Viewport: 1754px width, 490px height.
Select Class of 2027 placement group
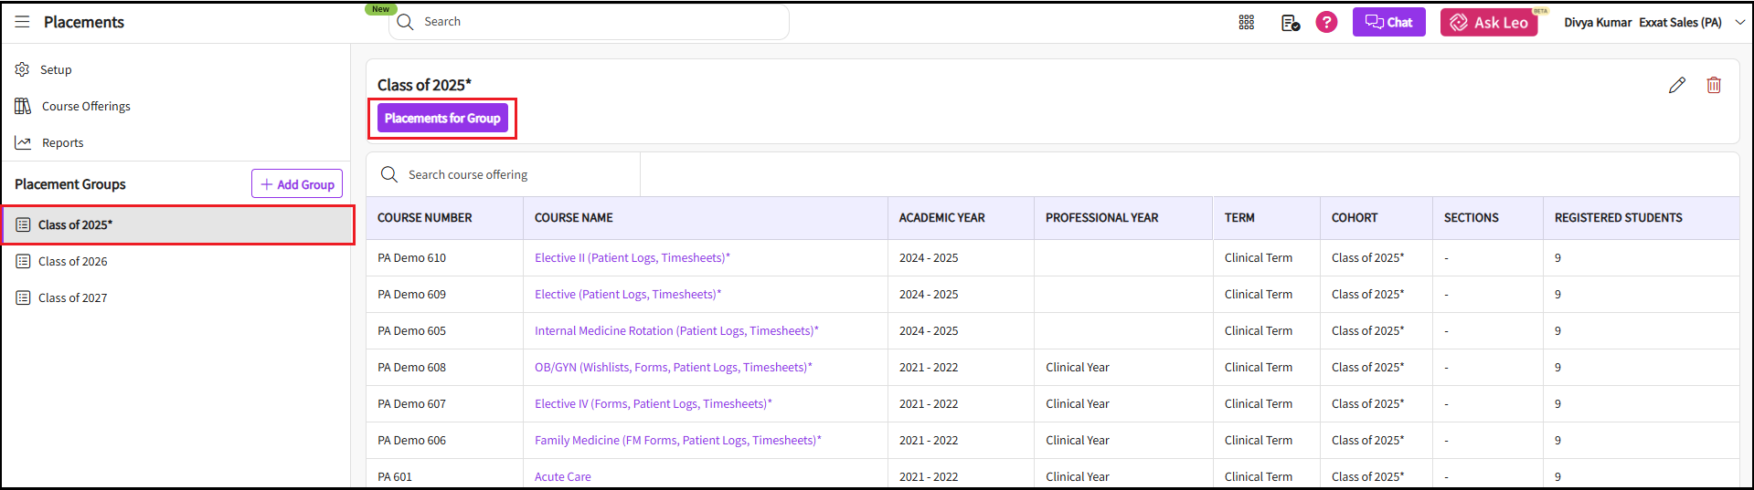click(x=73, y=297)
